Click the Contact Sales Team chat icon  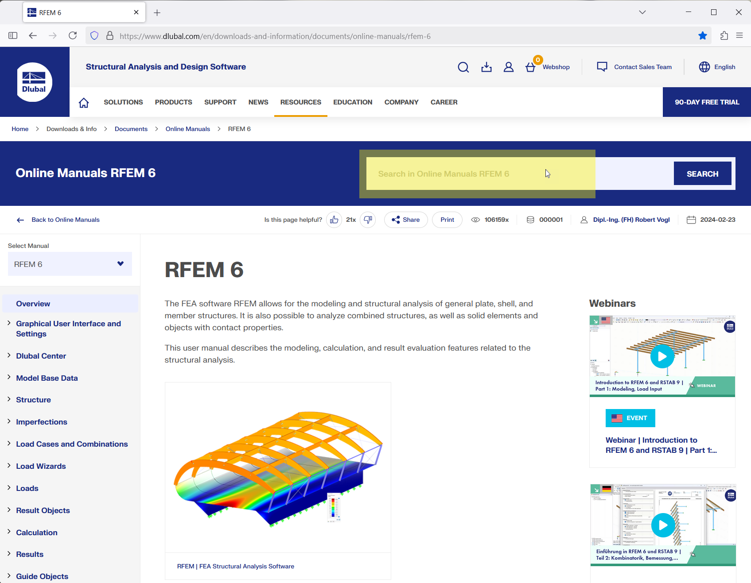tap(602, 66)
